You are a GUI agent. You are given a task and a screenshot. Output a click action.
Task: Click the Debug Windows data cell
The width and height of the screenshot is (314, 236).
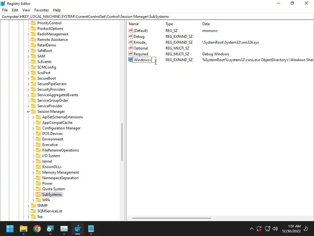(x=216, y=54)
